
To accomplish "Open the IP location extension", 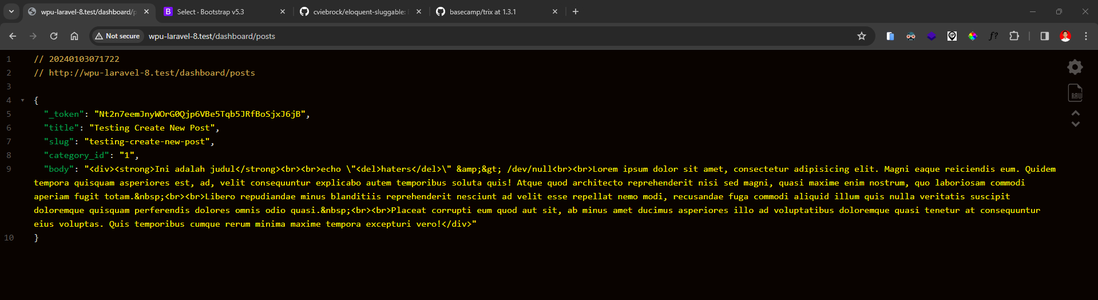I will pyautogui.click(x=952, y=36).
